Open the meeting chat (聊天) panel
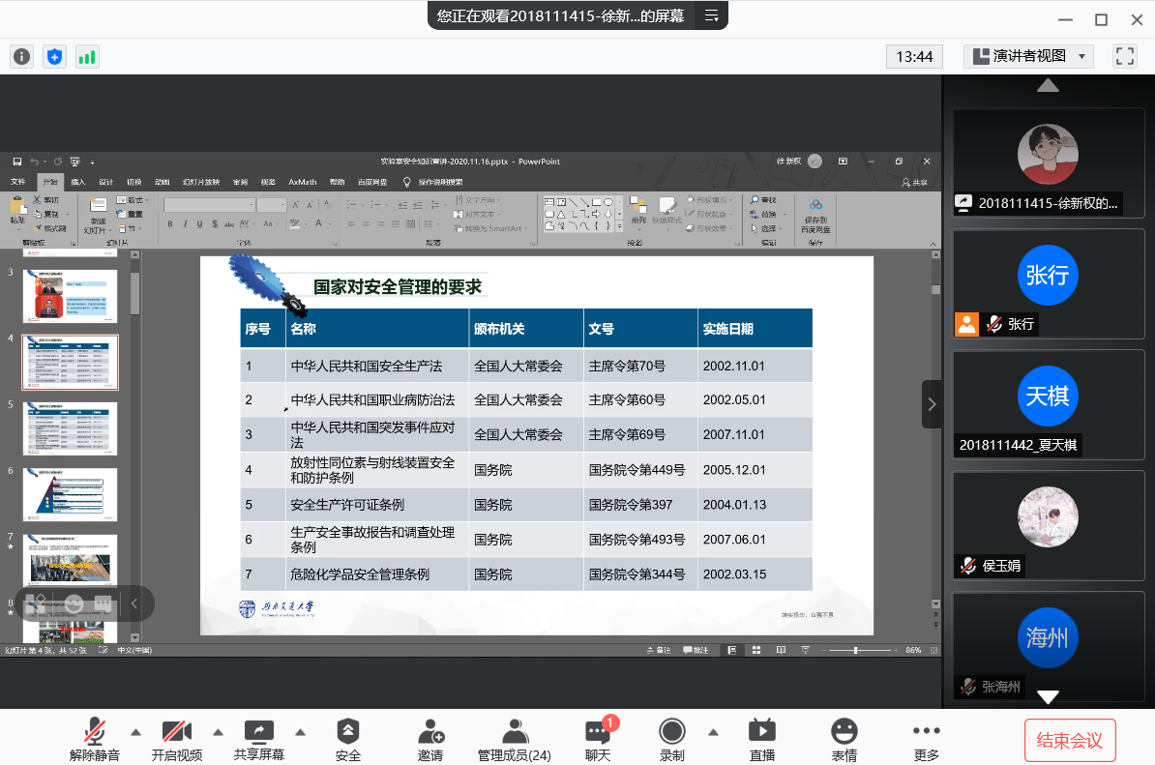Image resolution: width=1155 pixels, height=765 pixels. point(599,733)
